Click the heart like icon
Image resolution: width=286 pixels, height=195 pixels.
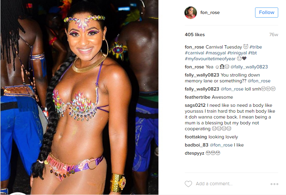(x=188, y=184)
